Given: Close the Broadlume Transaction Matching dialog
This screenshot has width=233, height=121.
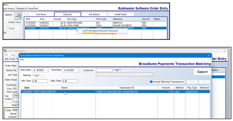Looking at the screenshot, I should click(x=209, y=55).
